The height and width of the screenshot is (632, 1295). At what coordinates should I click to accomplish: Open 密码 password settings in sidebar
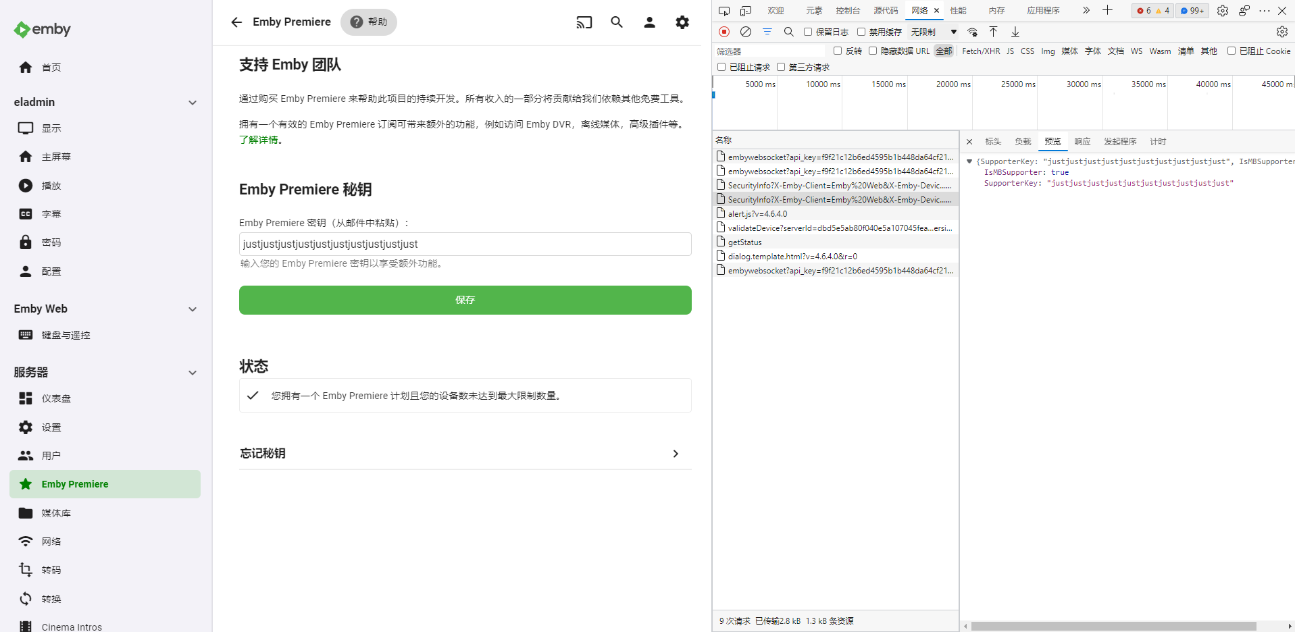[105, 242]
